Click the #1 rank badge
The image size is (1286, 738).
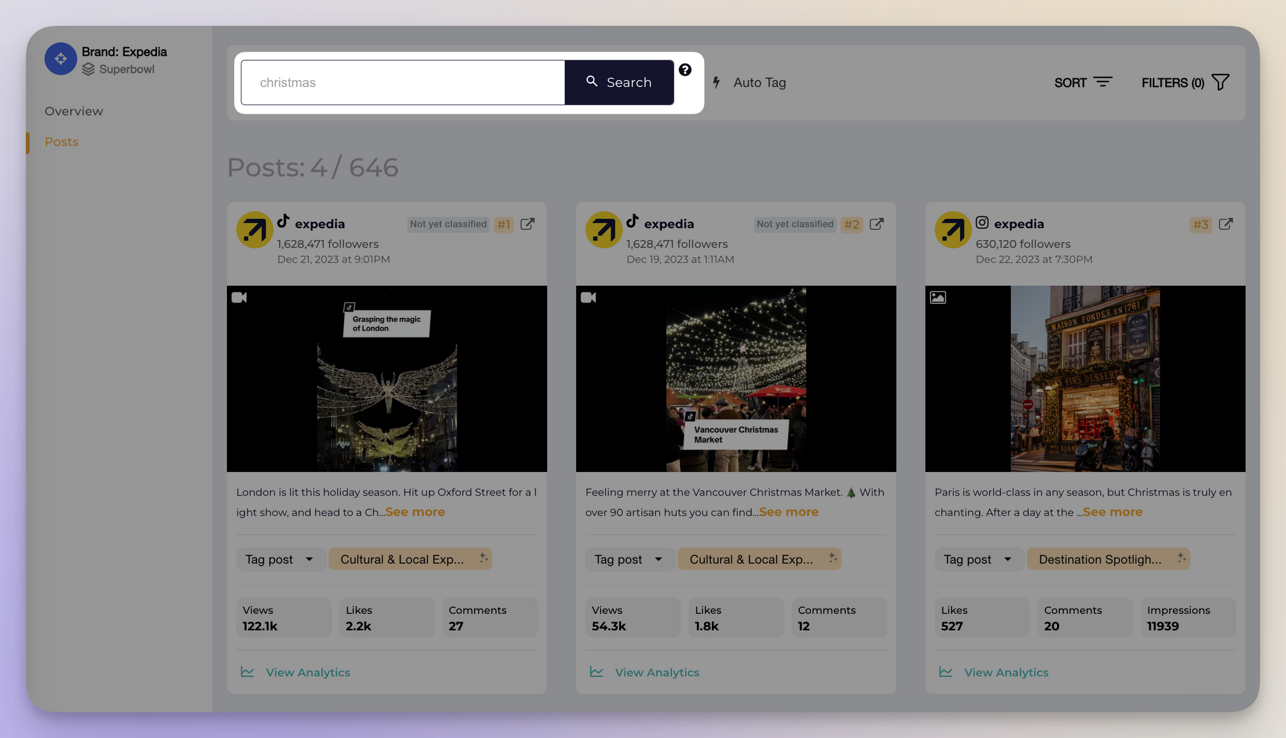coord(503,225)
